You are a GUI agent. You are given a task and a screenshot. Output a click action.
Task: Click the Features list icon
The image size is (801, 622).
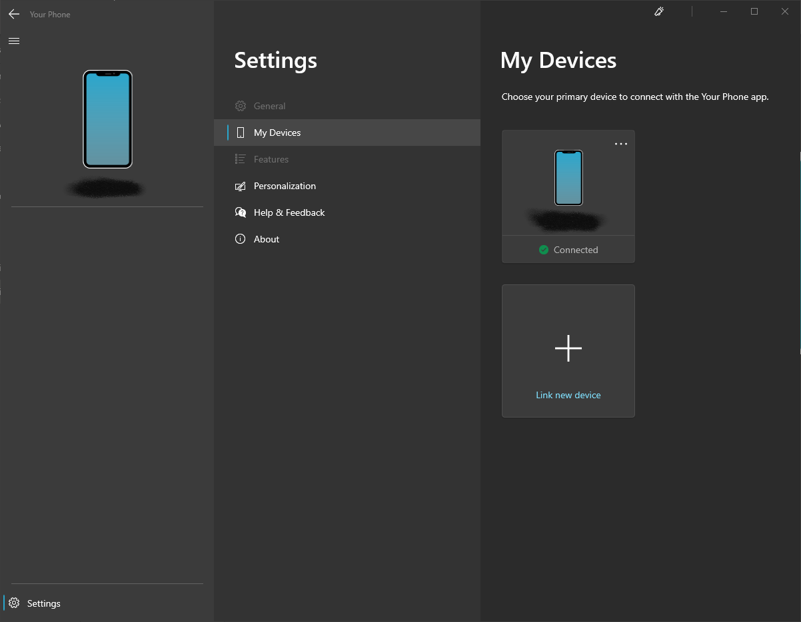[241, 159]
